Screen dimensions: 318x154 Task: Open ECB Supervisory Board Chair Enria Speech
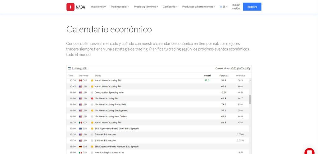pos(117,129)
